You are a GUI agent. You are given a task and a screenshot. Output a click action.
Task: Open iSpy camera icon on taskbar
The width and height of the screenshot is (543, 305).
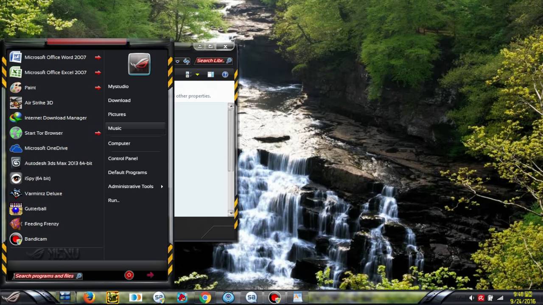pyautogui.click(x=228, y=298)
